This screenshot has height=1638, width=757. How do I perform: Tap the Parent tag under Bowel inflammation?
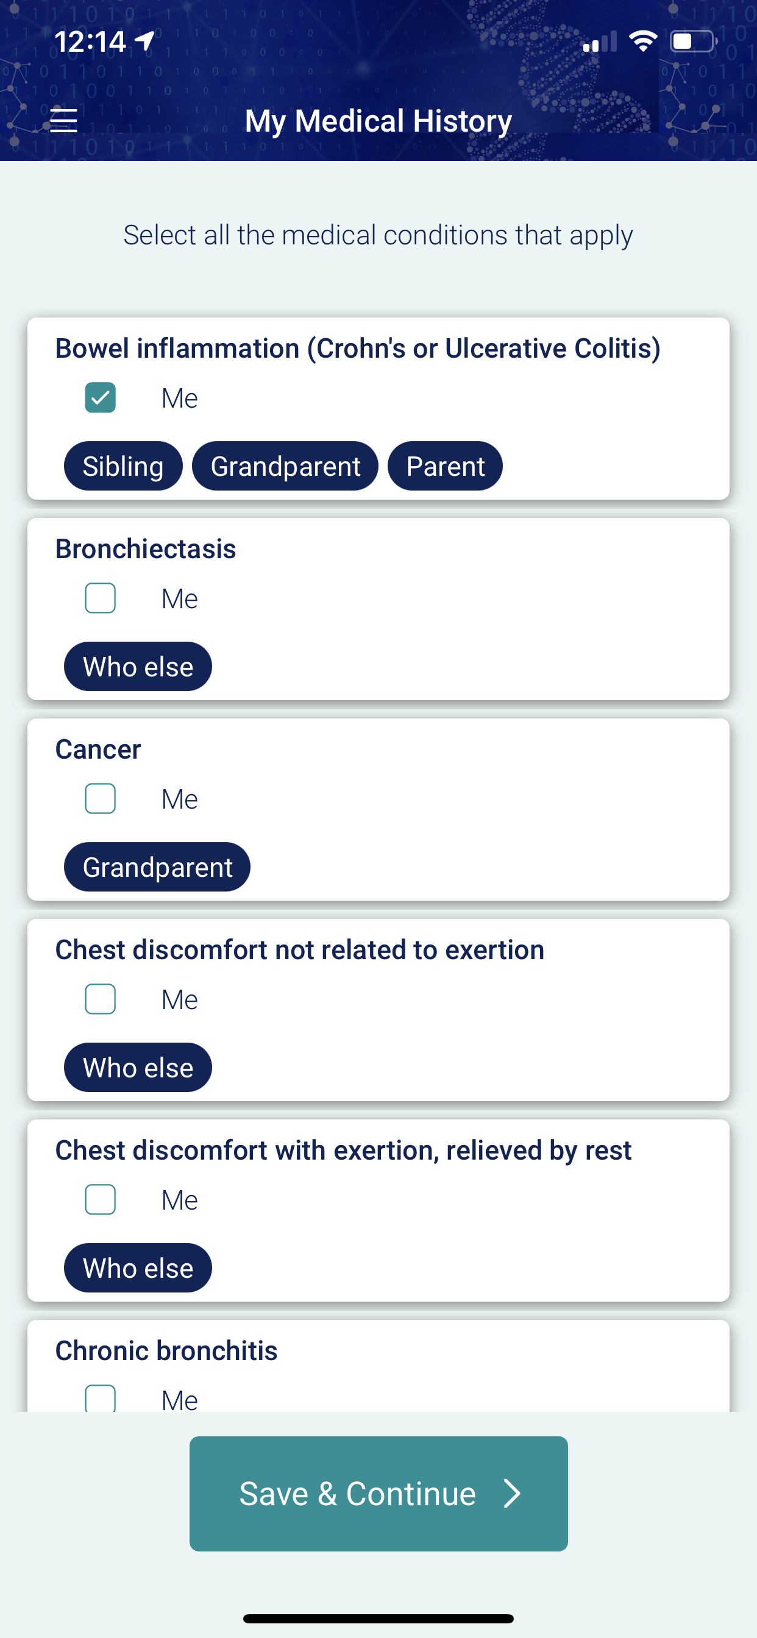446,466
